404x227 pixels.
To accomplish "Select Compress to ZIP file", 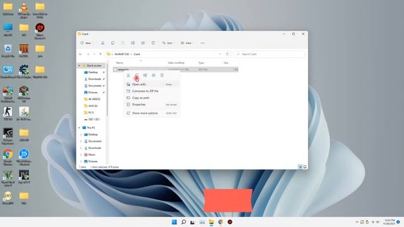I will click(151, 91).
